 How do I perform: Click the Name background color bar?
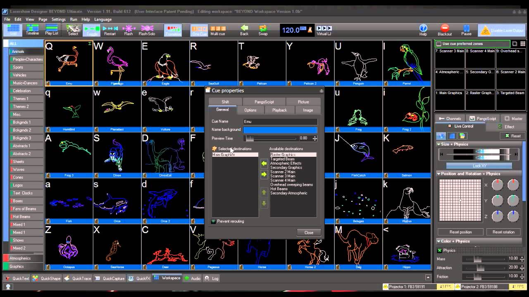click(x=280, y=130)
